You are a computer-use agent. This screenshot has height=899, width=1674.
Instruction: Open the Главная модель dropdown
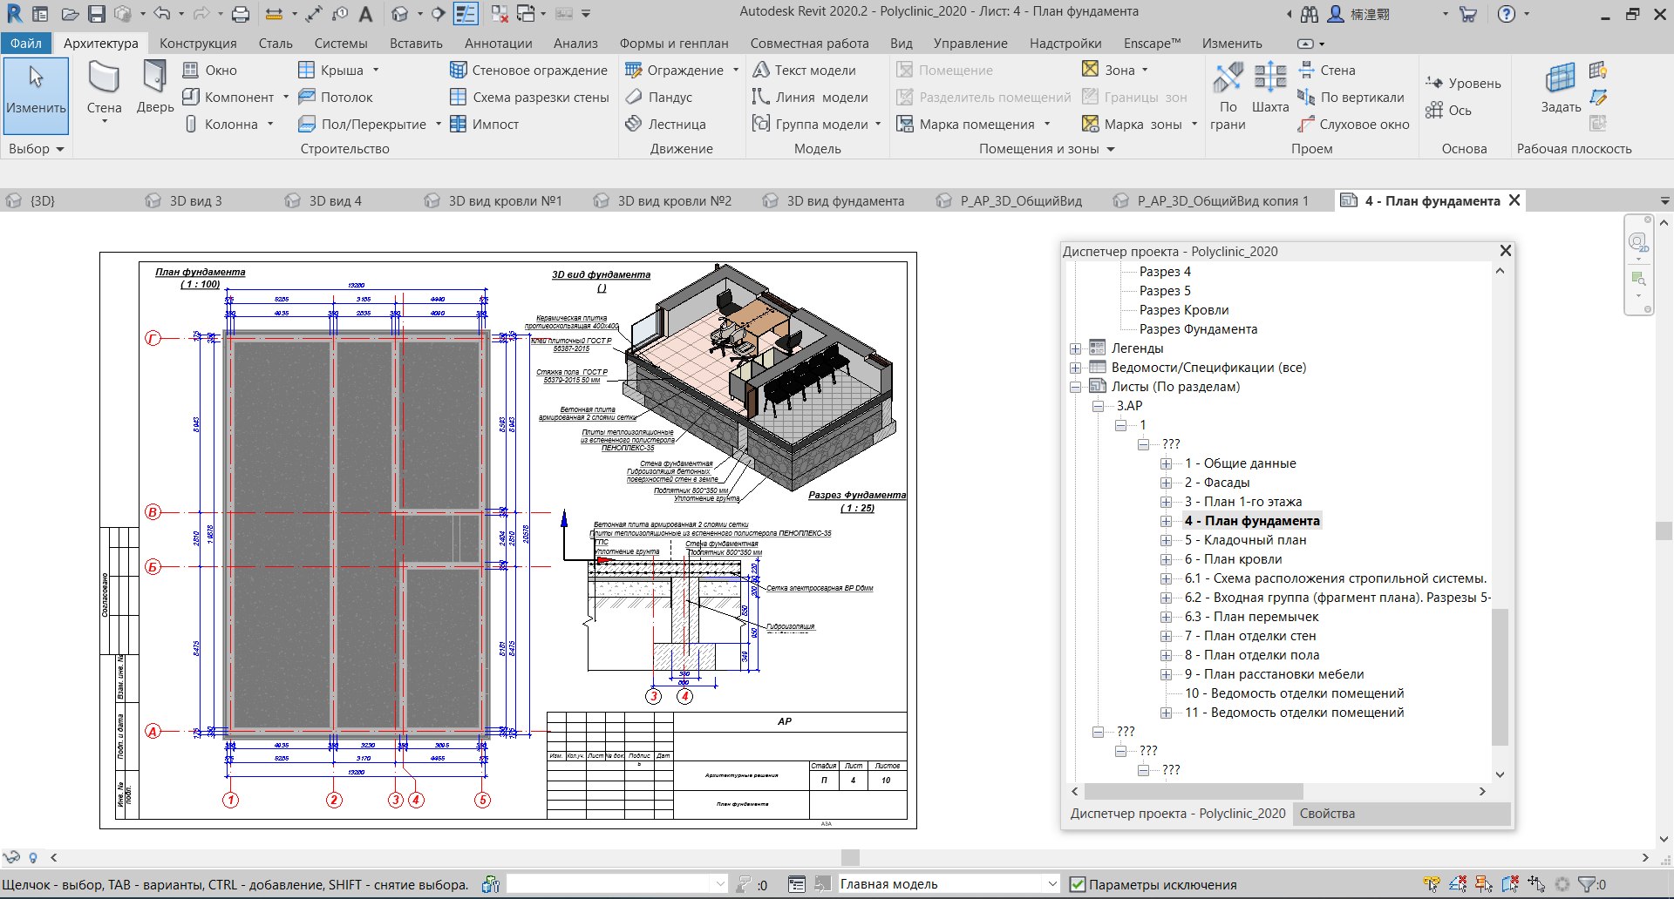click(x=1051, y=884)
